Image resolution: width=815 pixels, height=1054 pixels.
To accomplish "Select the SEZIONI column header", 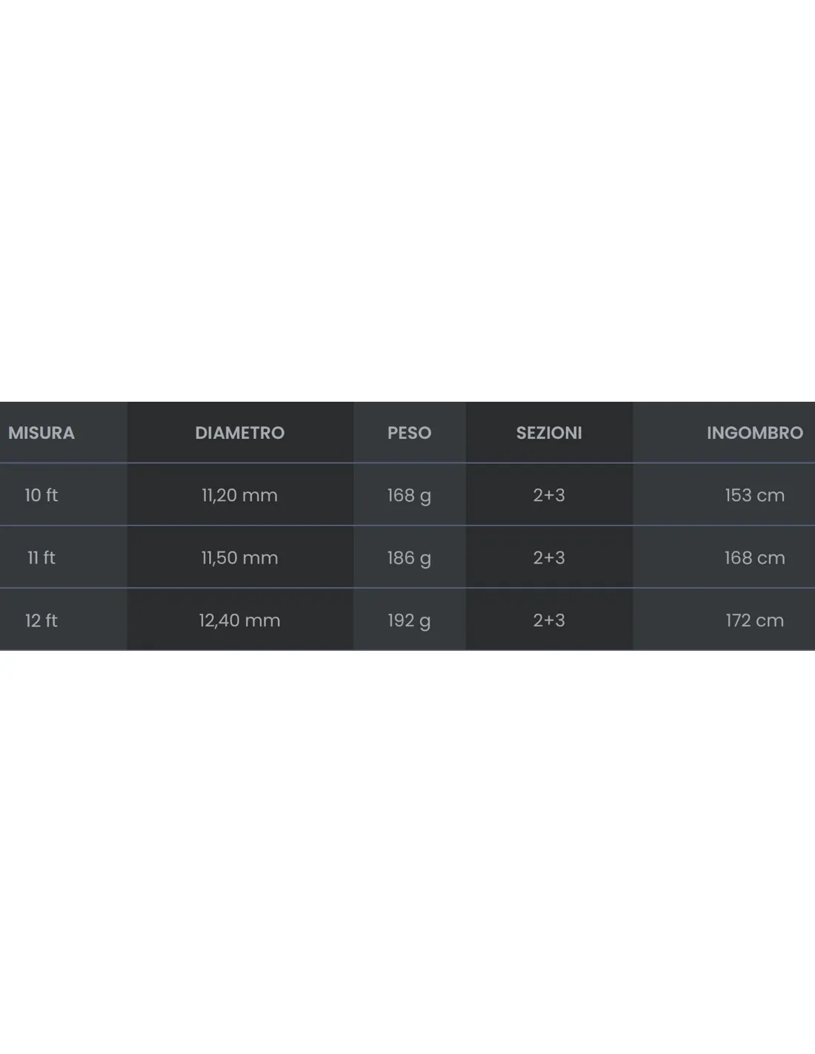I will tap(549, 433).
